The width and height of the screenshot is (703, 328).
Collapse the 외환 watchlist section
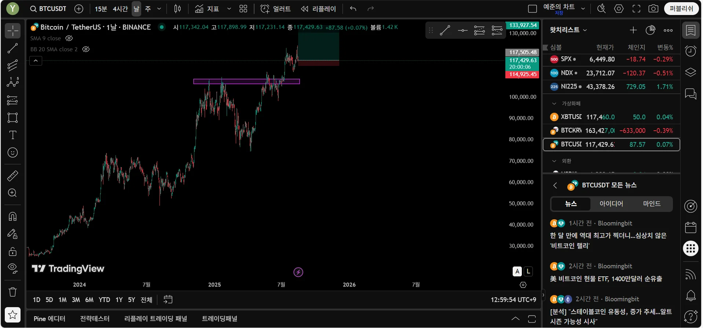click(x=554, y=161)
